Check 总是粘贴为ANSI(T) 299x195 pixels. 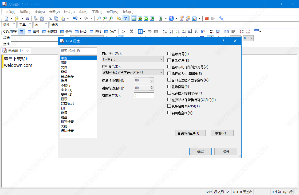[169, 106]
